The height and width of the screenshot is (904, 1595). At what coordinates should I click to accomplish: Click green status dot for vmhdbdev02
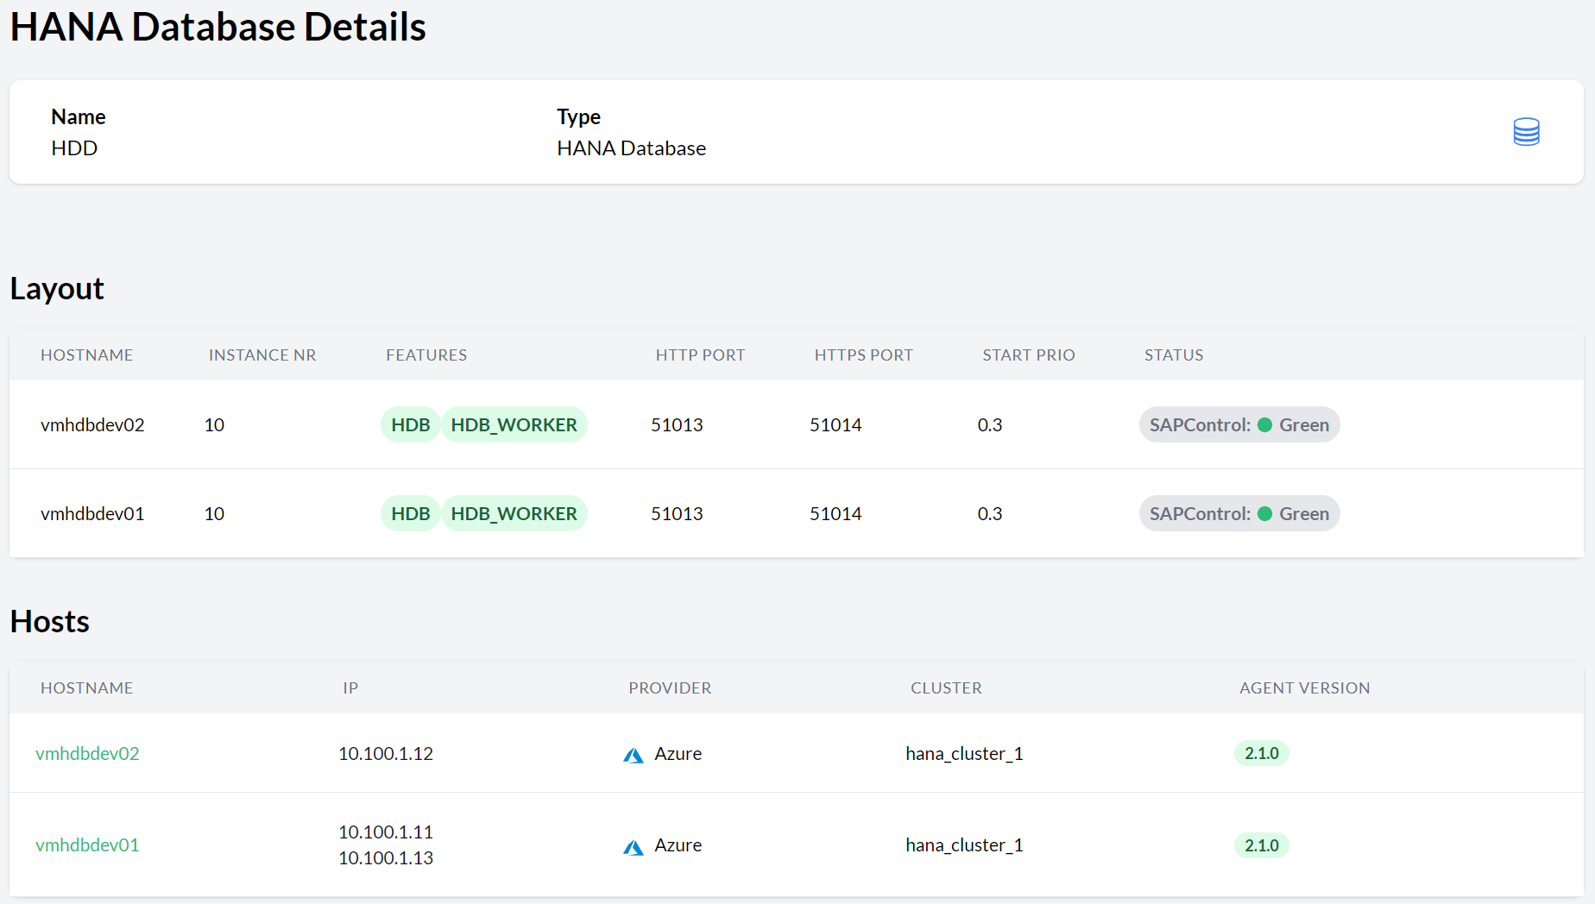point(1265,424)
